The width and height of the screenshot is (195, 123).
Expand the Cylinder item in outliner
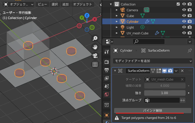coord(117,22)
